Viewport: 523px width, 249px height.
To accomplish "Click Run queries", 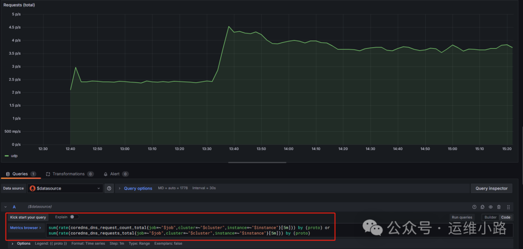I will coord(461,217).
